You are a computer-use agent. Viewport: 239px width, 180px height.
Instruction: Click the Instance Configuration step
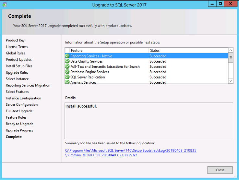coord(23,98)
